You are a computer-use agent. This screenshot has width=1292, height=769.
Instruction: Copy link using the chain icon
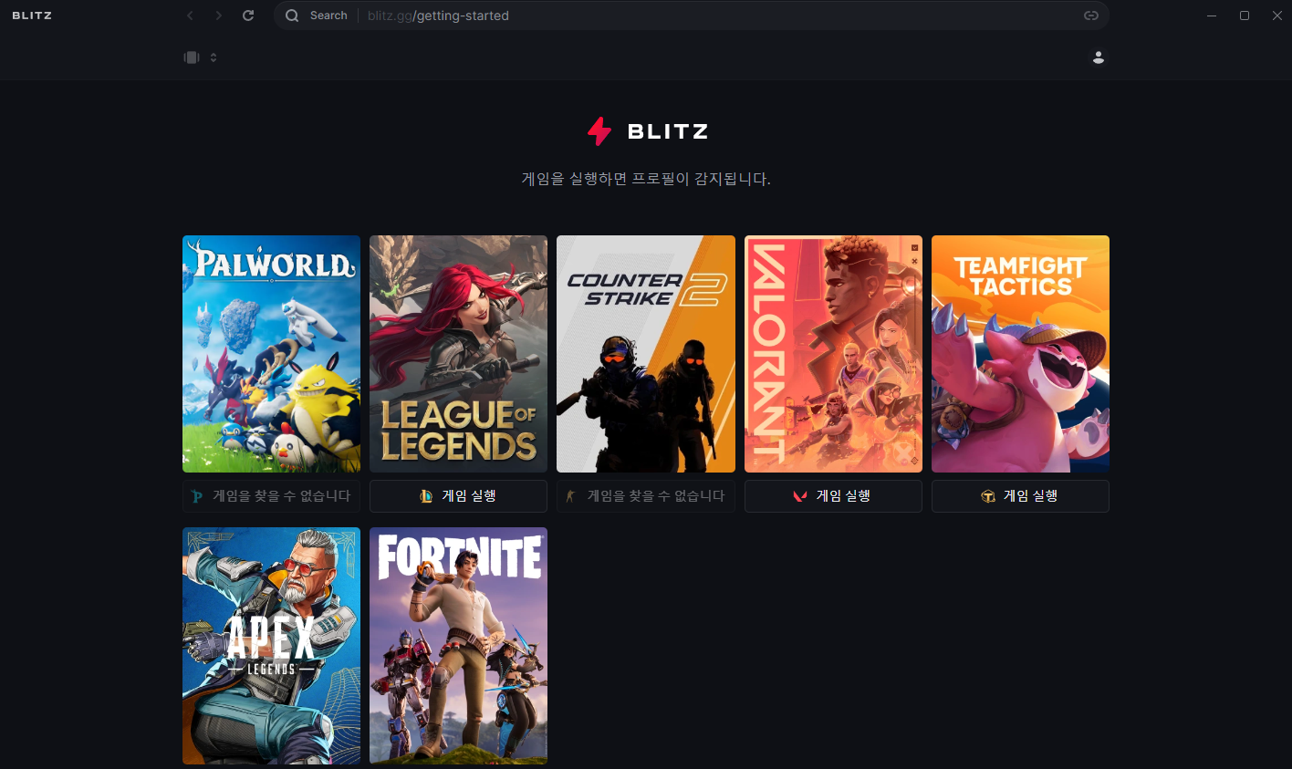[1090, 16]
